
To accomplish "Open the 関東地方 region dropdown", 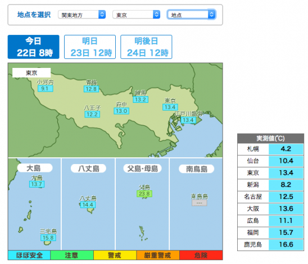I will (81, 15).
